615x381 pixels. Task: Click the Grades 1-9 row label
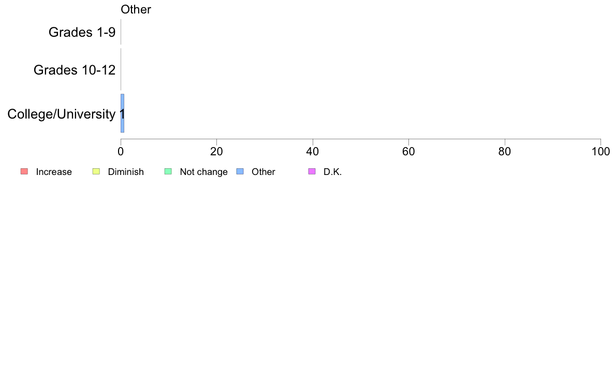[x=82, y=32]
